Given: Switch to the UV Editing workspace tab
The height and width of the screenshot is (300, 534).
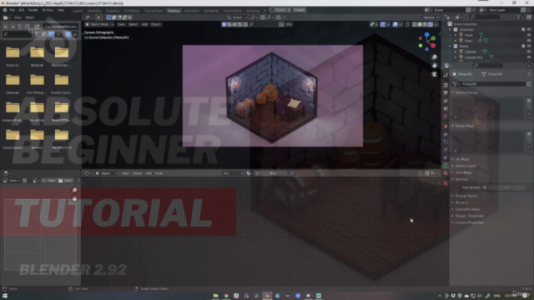Looking at the screenshot, I should 132,11.
